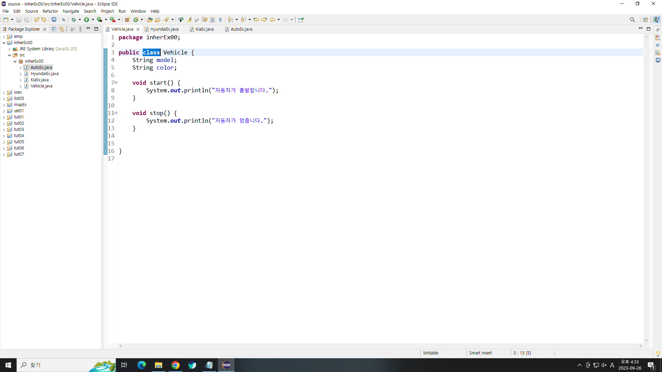Fold the start() method on line 7
This screenshot has height=372, width=662.
click(116, 83)
